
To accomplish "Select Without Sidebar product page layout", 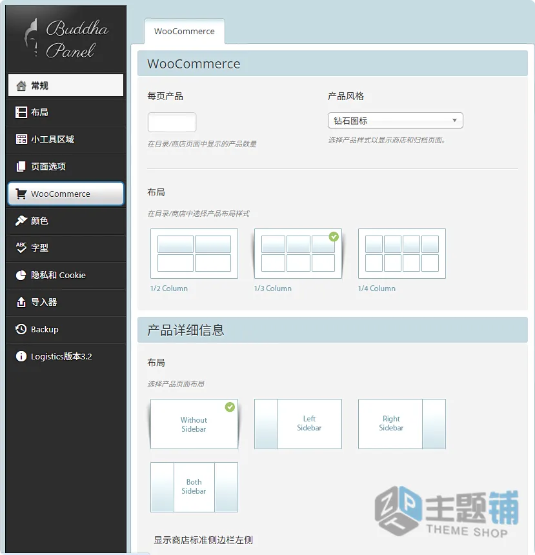I will tap(194, 424).
